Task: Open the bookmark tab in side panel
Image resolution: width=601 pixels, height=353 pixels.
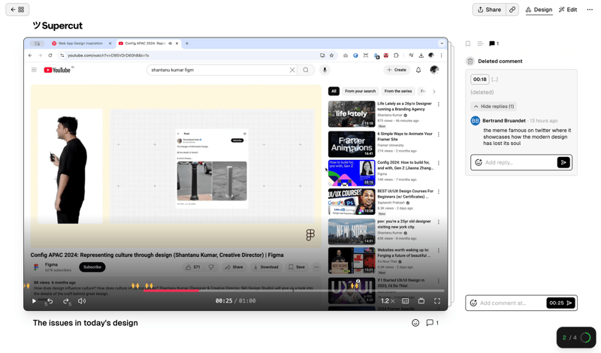Action: point(467,44)
